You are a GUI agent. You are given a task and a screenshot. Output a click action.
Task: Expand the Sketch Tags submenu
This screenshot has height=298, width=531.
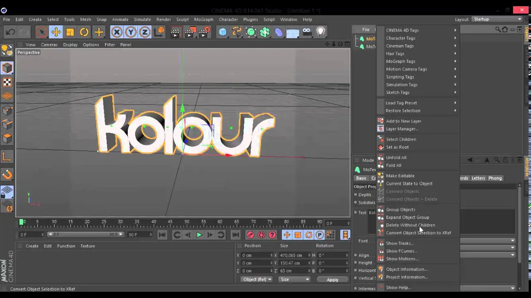click(x=418, y=92)
